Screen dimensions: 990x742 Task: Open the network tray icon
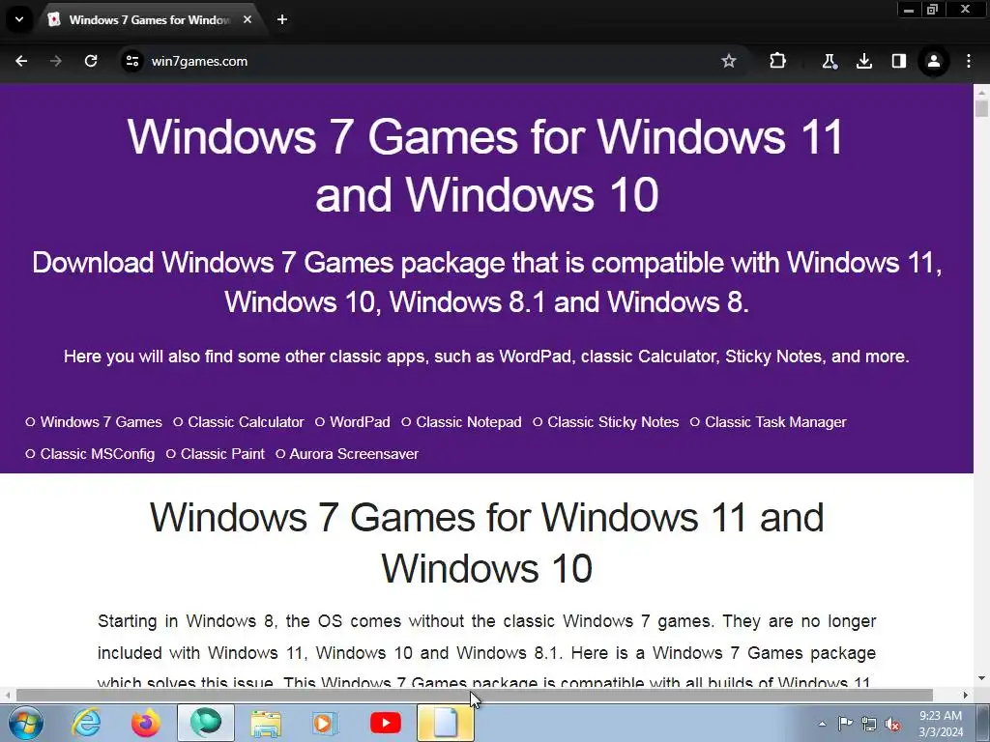869,724
